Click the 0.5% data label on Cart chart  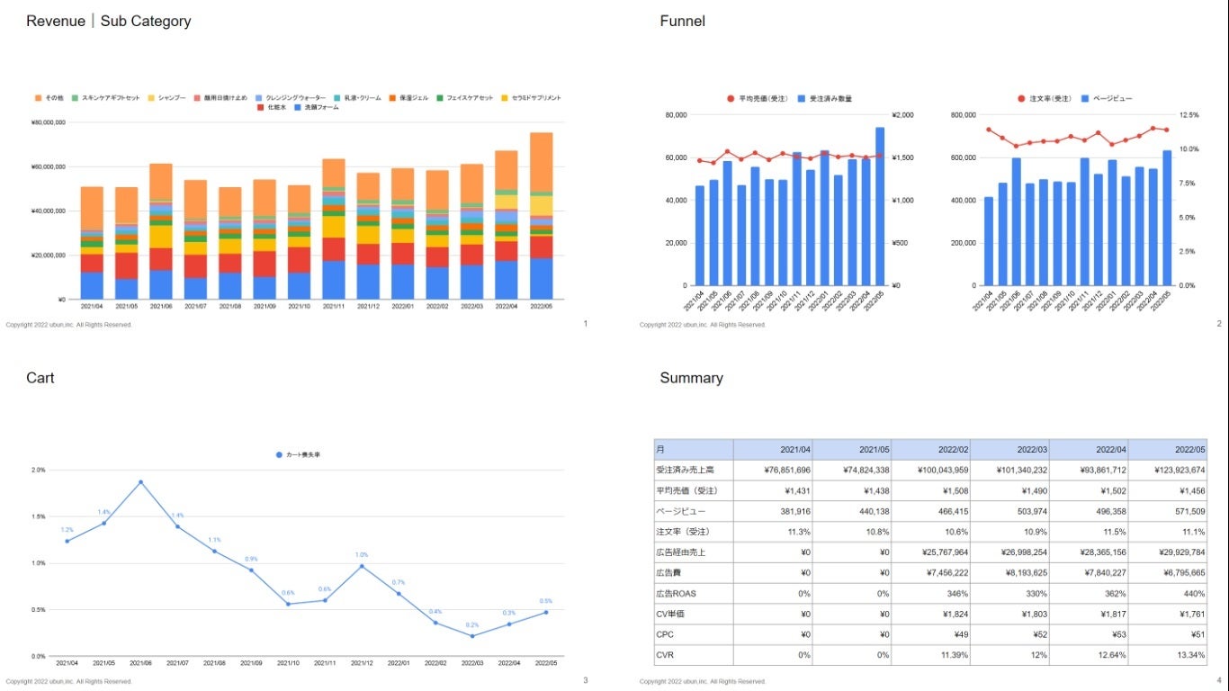(x=546, y=601)
